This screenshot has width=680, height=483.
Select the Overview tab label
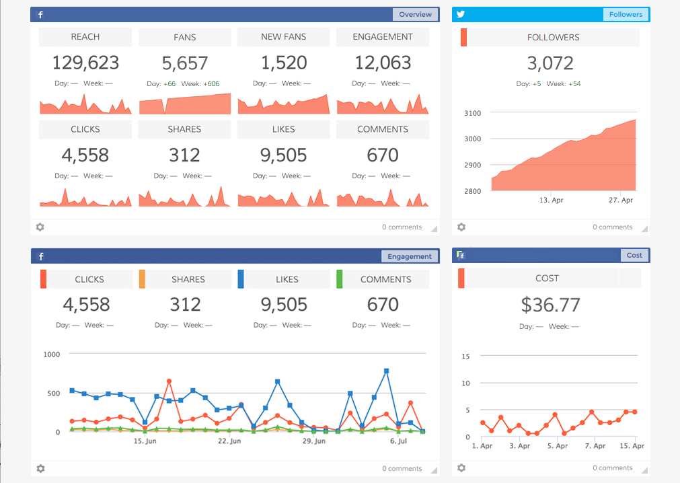point(415,15)
